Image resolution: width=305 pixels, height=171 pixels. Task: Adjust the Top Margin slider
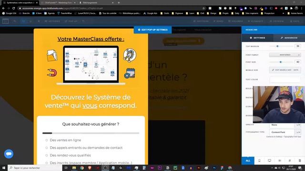(277, 47)
